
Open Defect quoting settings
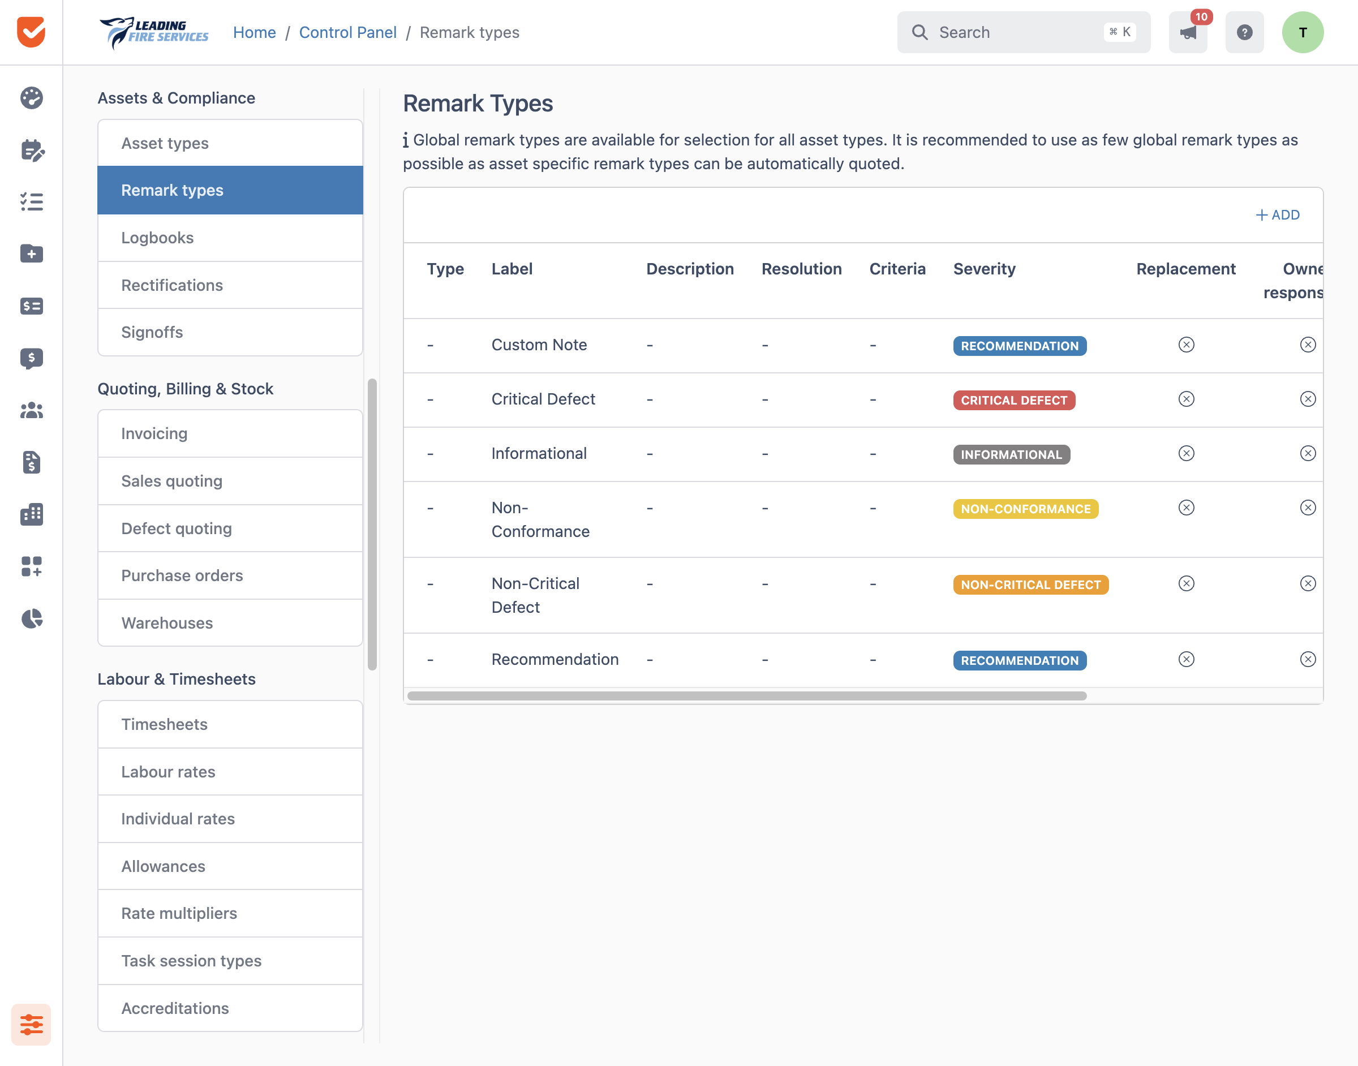coord(230,528)
